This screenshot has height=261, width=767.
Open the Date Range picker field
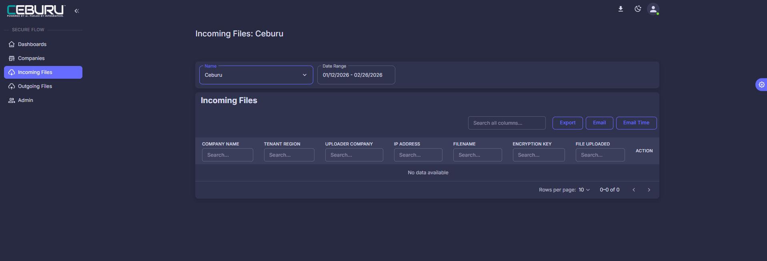(x=356, y=75)
